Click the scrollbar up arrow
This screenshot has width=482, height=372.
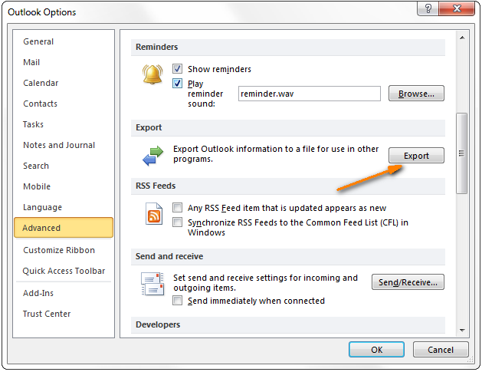coord(462,38)
